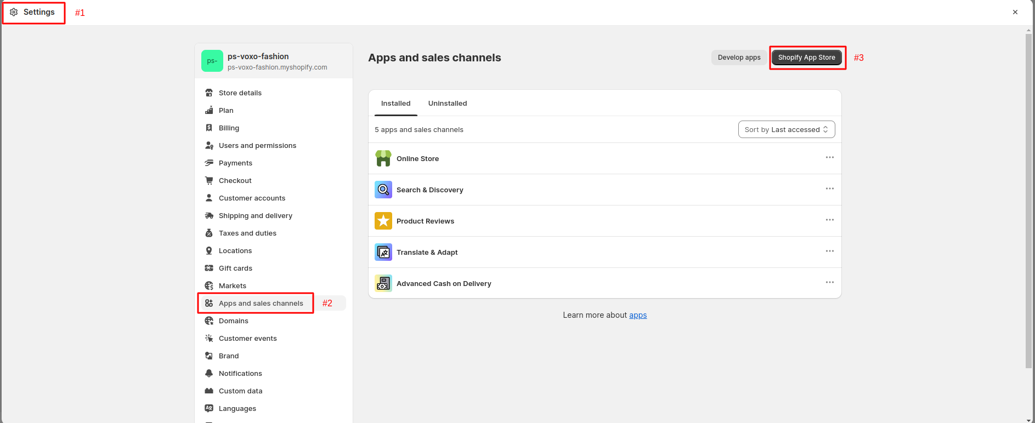Open Payments settings label
Image resolution: width=1035 pixels, height=423 pixels.
(236, 163)
